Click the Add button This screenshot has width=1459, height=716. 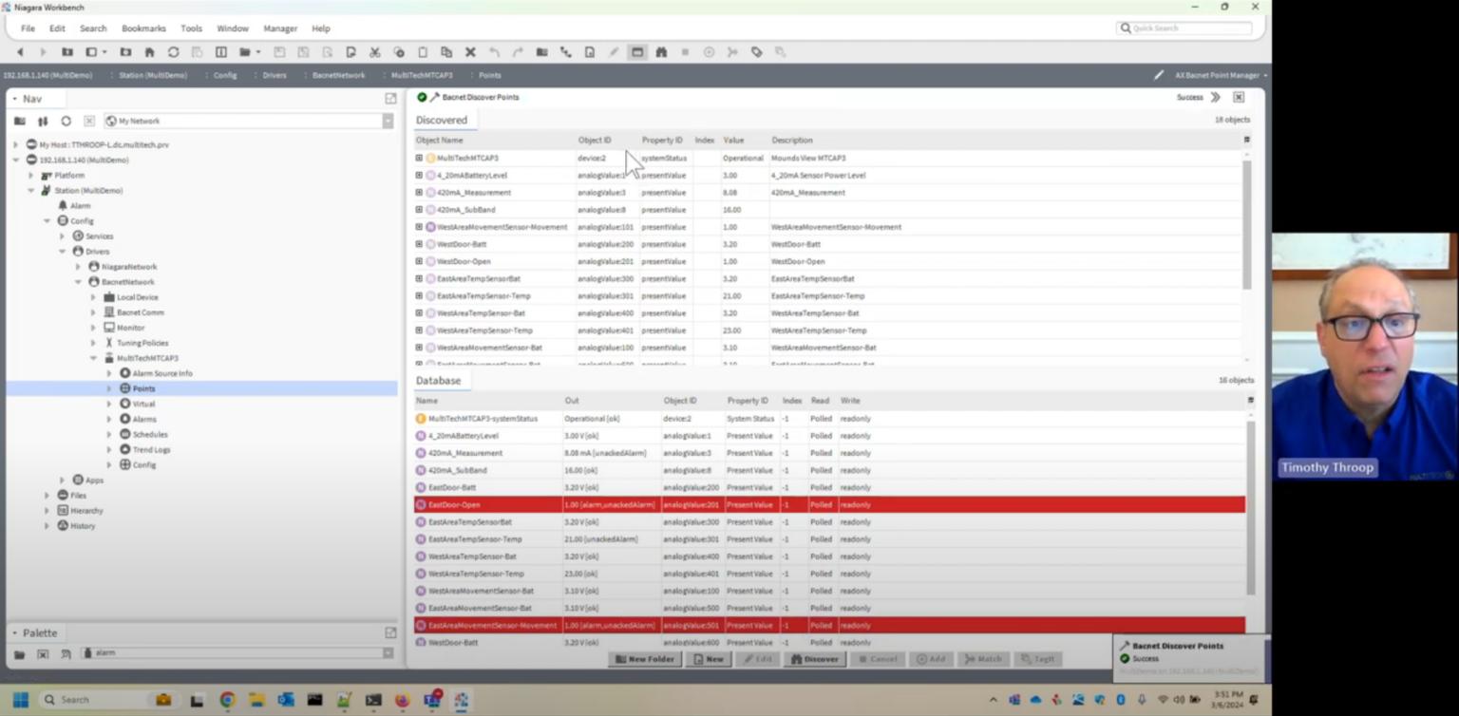(931, 659)
